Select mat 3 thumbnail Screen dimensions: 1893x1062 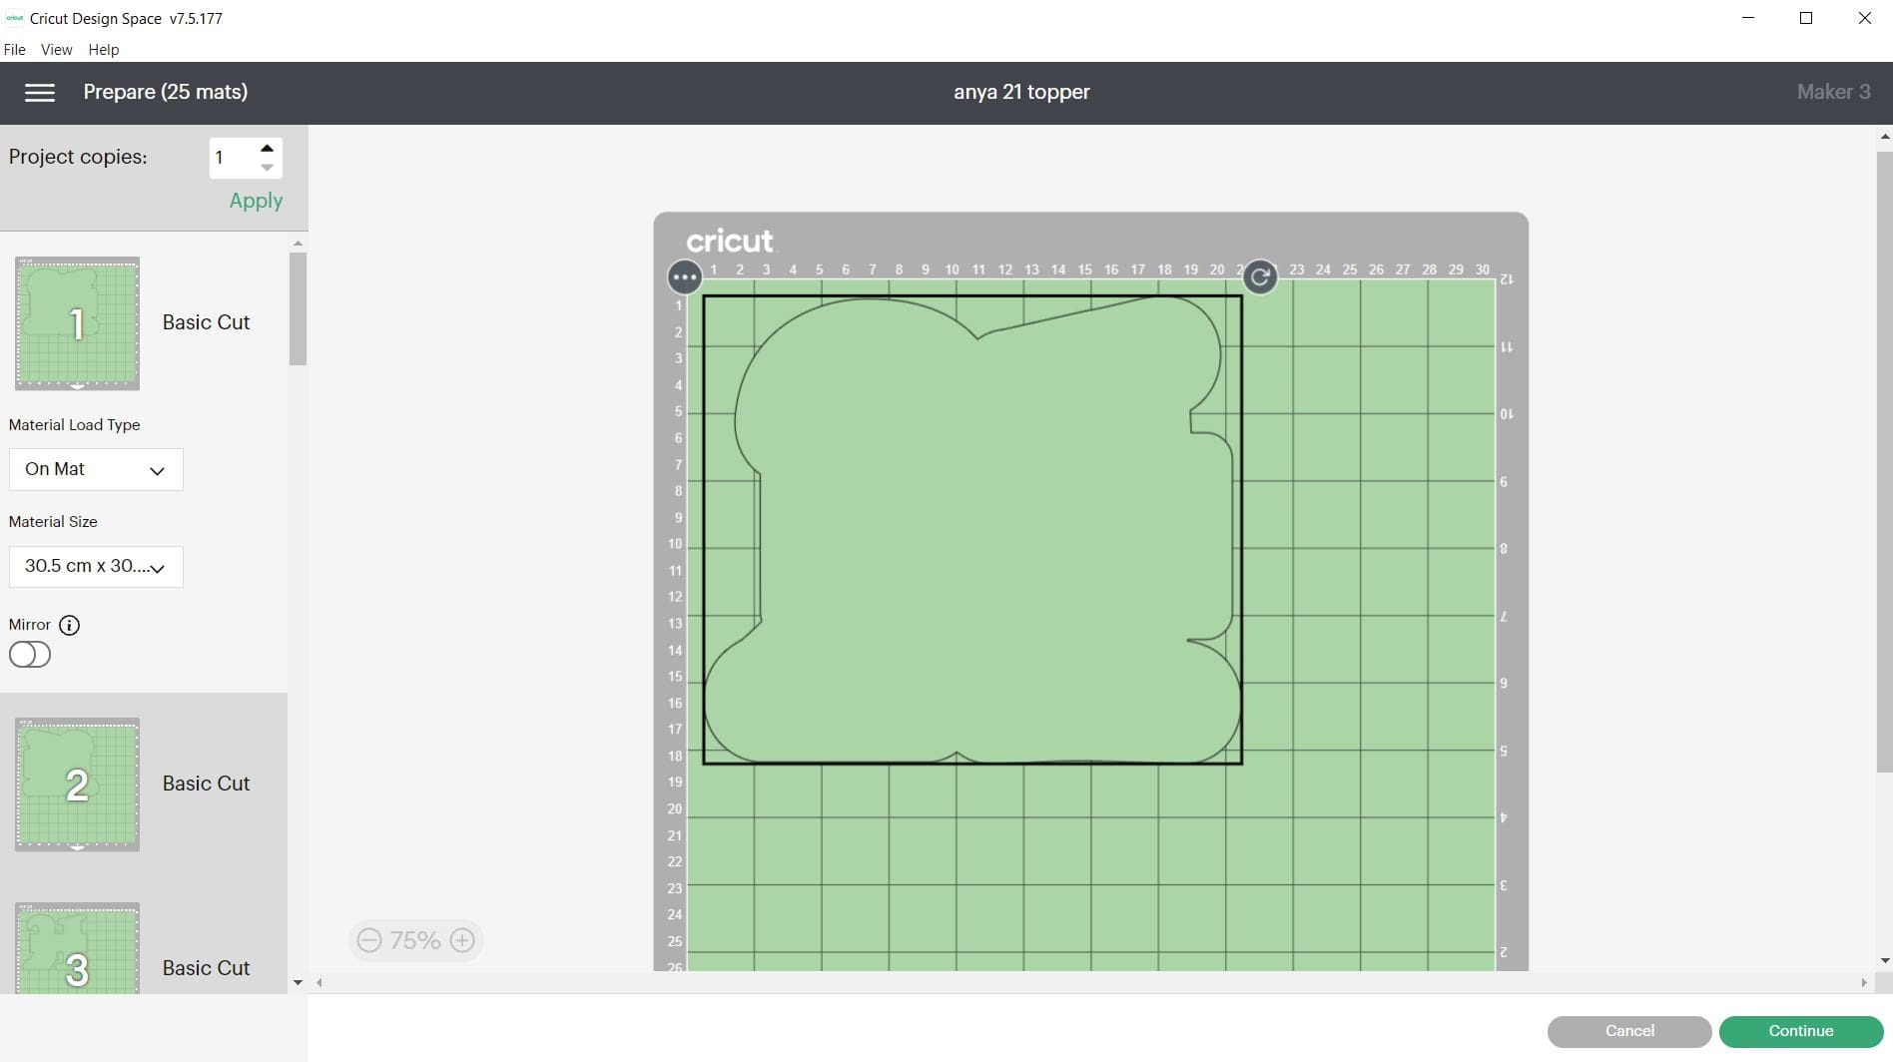tap(77, 948)
